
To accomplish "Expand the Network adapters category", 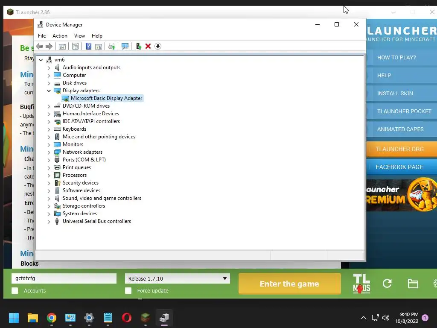I will pyautogui.click(x=49, y=152).
